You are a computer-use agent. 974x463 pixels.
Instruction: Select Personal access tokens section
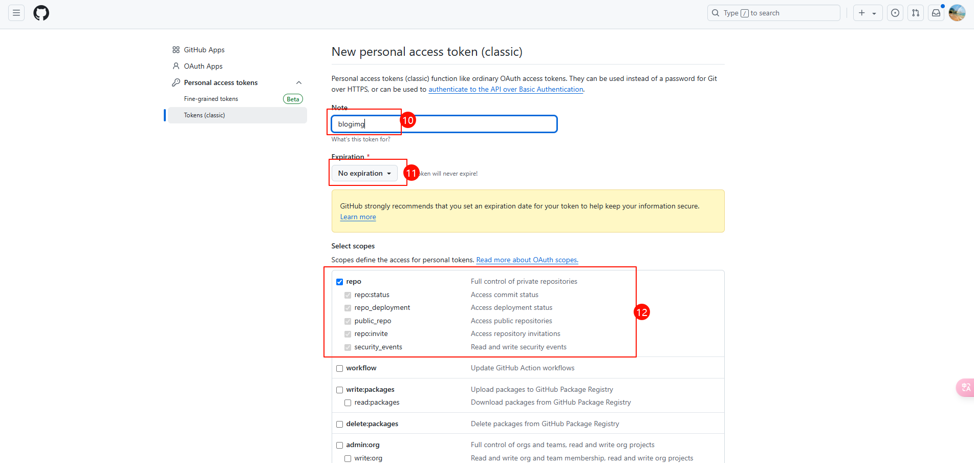(221, 82)
